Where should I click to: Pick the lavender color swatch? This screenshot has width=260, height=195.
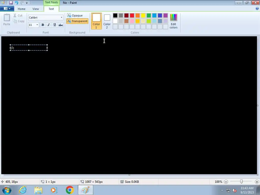[x=166, y=21]
